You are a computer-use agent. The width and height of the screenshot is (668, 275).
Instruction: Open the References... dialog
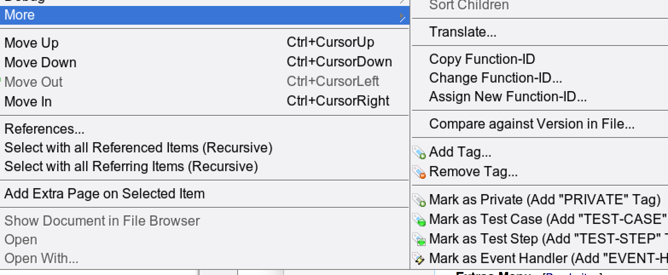coord(44,129)
